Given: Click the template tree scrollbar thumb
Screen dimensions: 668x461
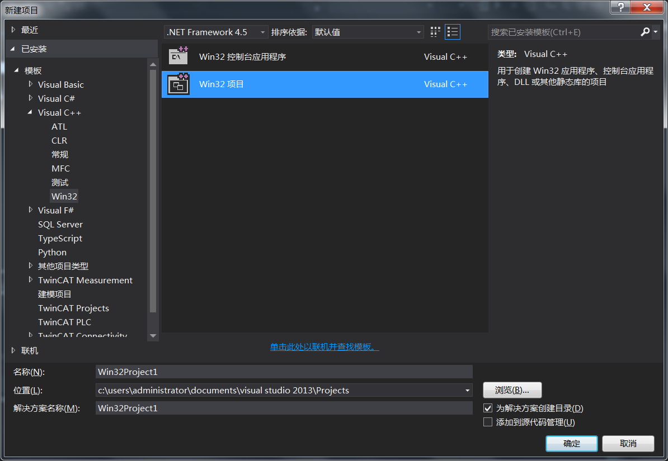Looking at the screenshot, I should pos(153,191).
